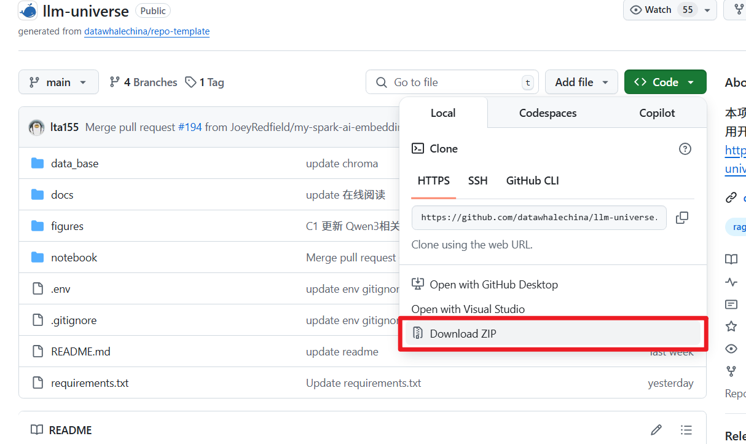Viewport: 746px width, 444px height.
Task: Click the notebook folder icon
Action: (37, 257)
